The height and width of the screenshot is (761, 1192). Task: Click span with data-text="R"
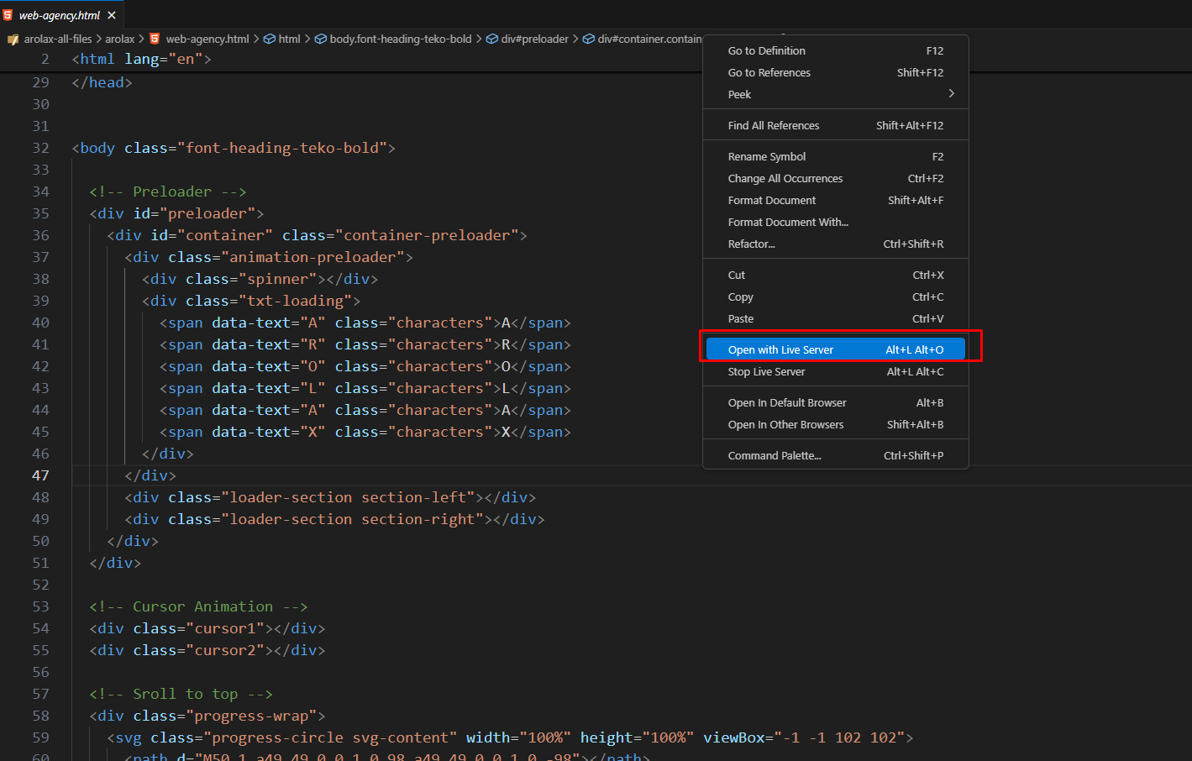(365, 344)
